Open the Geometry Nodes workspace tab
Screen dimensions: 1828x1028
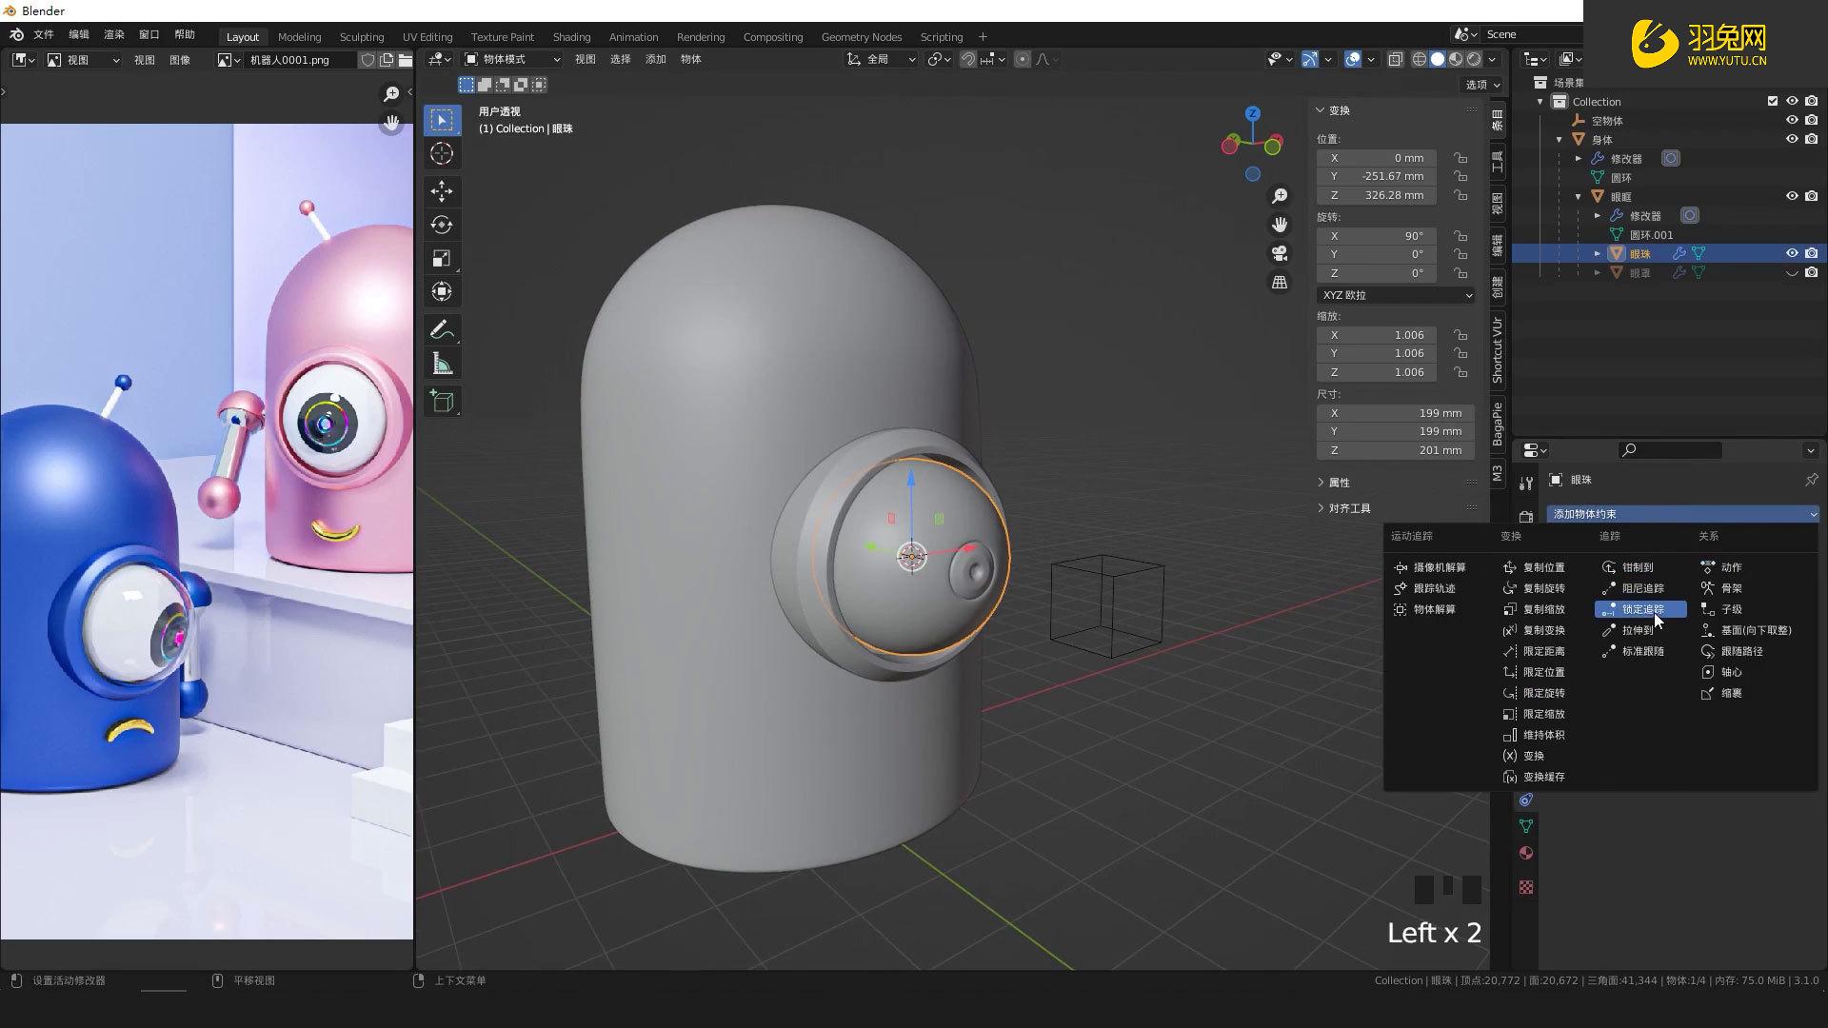pos(861,36)
